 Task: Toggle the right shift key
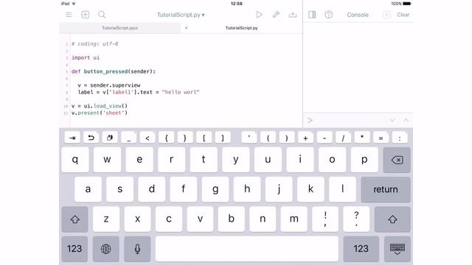392,219
